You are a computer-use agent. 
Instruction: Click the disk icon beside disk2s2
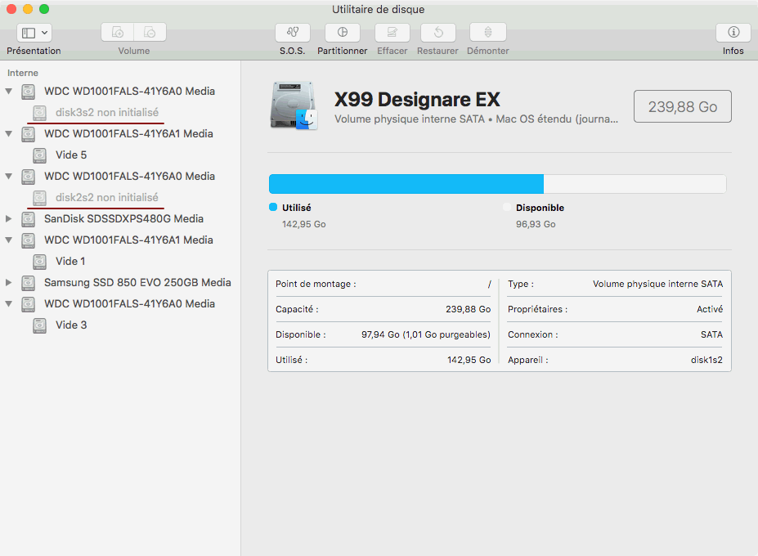coord(39,198)
